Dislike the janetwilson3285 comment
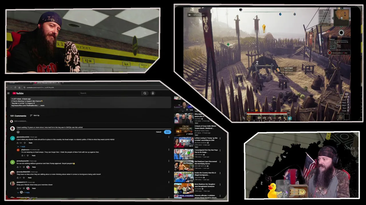The height and width of the screenshot is (205, 366). [25, 143]
